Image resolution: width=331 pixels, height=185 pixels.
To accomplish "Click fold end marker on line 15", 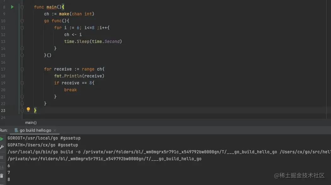I will (22, 55).
